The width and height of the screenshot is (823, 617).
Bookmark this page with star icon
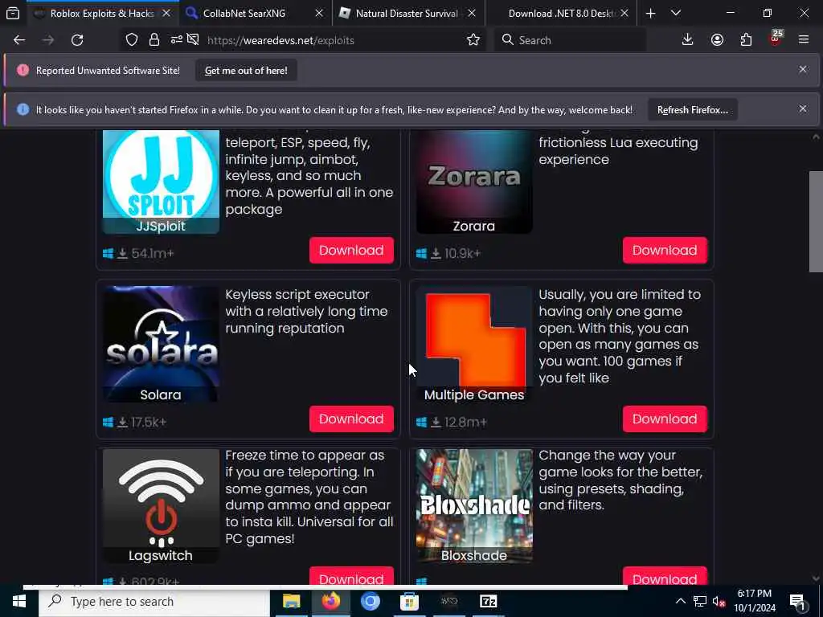(473, 40)
